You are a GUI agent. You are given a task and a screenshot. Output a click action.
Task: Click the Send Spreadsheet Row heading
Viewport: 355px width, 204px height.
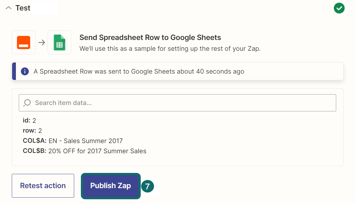click(x=150, y=37)
